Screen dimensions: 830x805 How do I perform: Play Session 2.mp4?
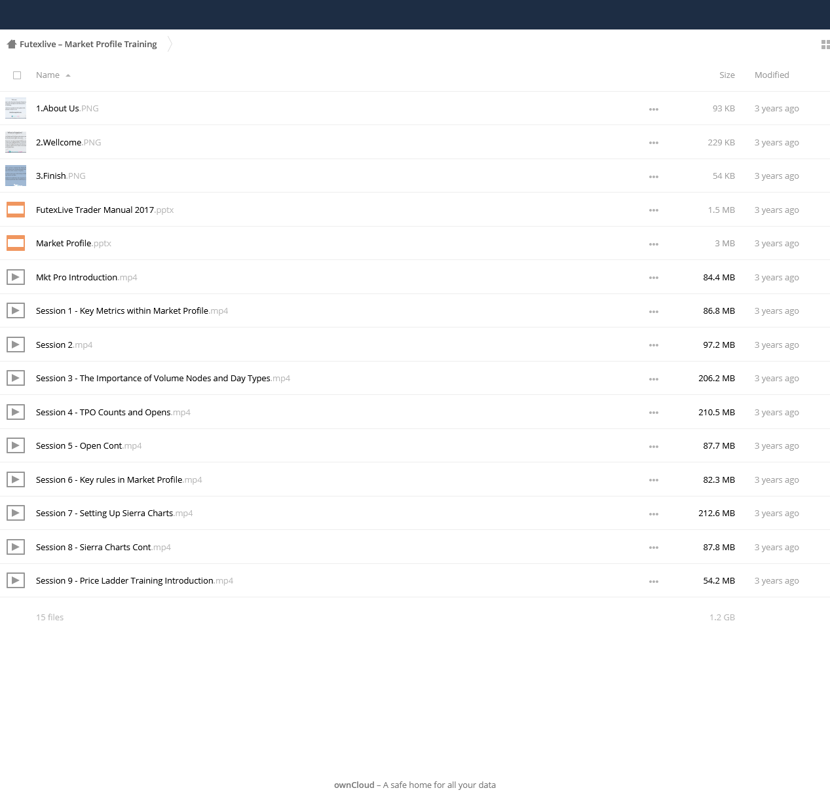coord(64,345)
